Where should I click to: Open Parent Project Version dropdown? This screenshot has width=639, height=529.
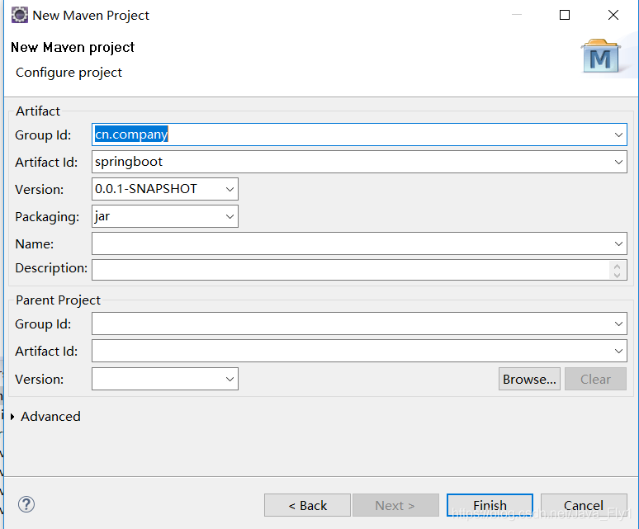[x=230, y=379]
